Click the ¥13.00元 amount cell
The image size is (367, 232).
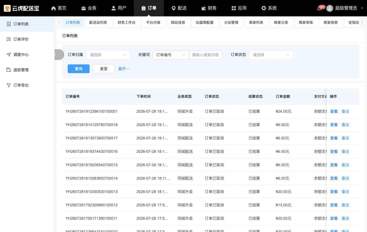click(283, 205)
